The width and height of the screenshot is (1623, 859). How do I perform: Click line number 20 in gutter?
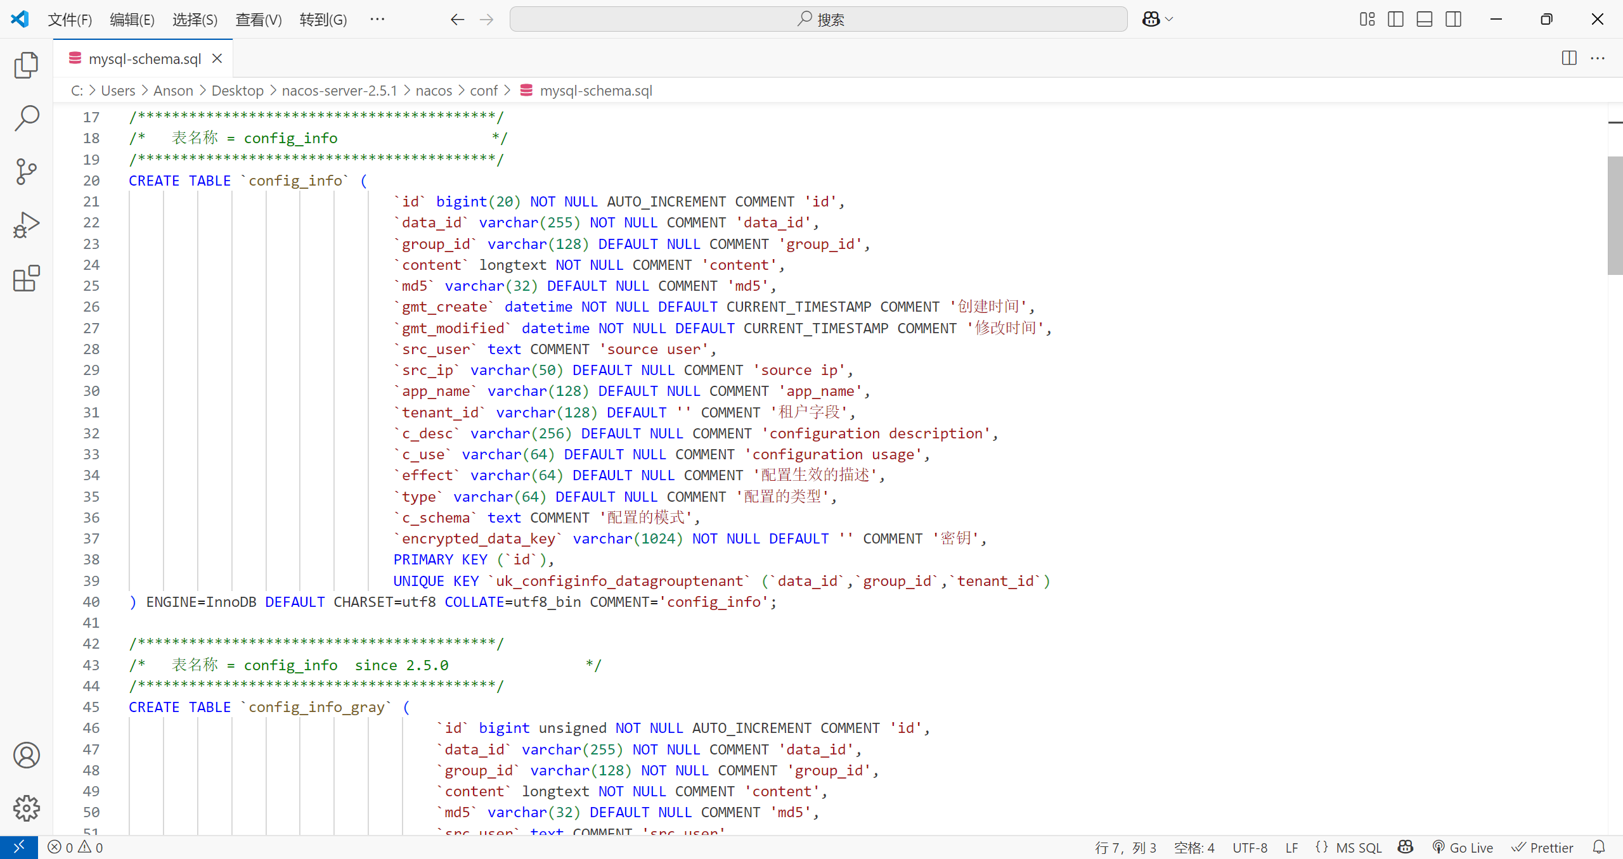91,181
